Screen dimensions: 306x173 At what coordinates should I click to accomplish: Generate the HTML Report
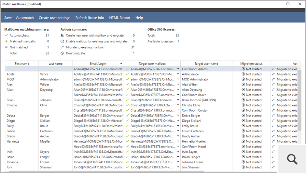119,18
